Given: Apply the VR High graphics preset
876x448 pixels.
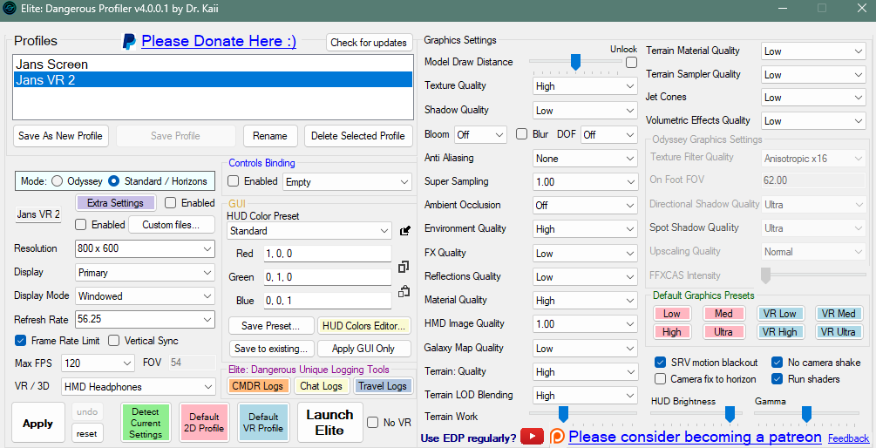Looking at the screenshot, I should [x=780, y=332].
